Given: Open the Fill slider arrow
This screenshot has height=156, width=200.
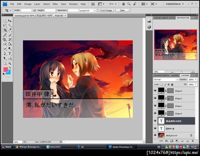Looking at the screenshot, I should pyautogui.click(x=196, y=84).
